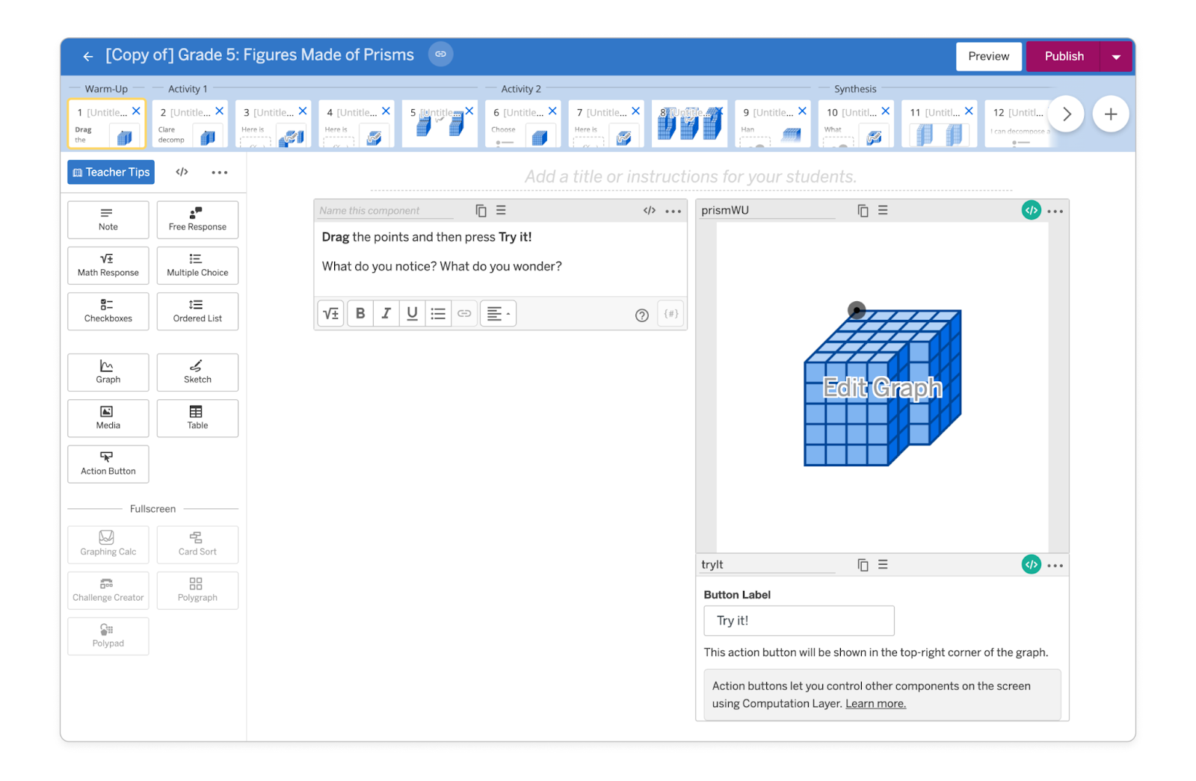
Task: Click the green script icon on prismWU
Action: coord(1031,211)
